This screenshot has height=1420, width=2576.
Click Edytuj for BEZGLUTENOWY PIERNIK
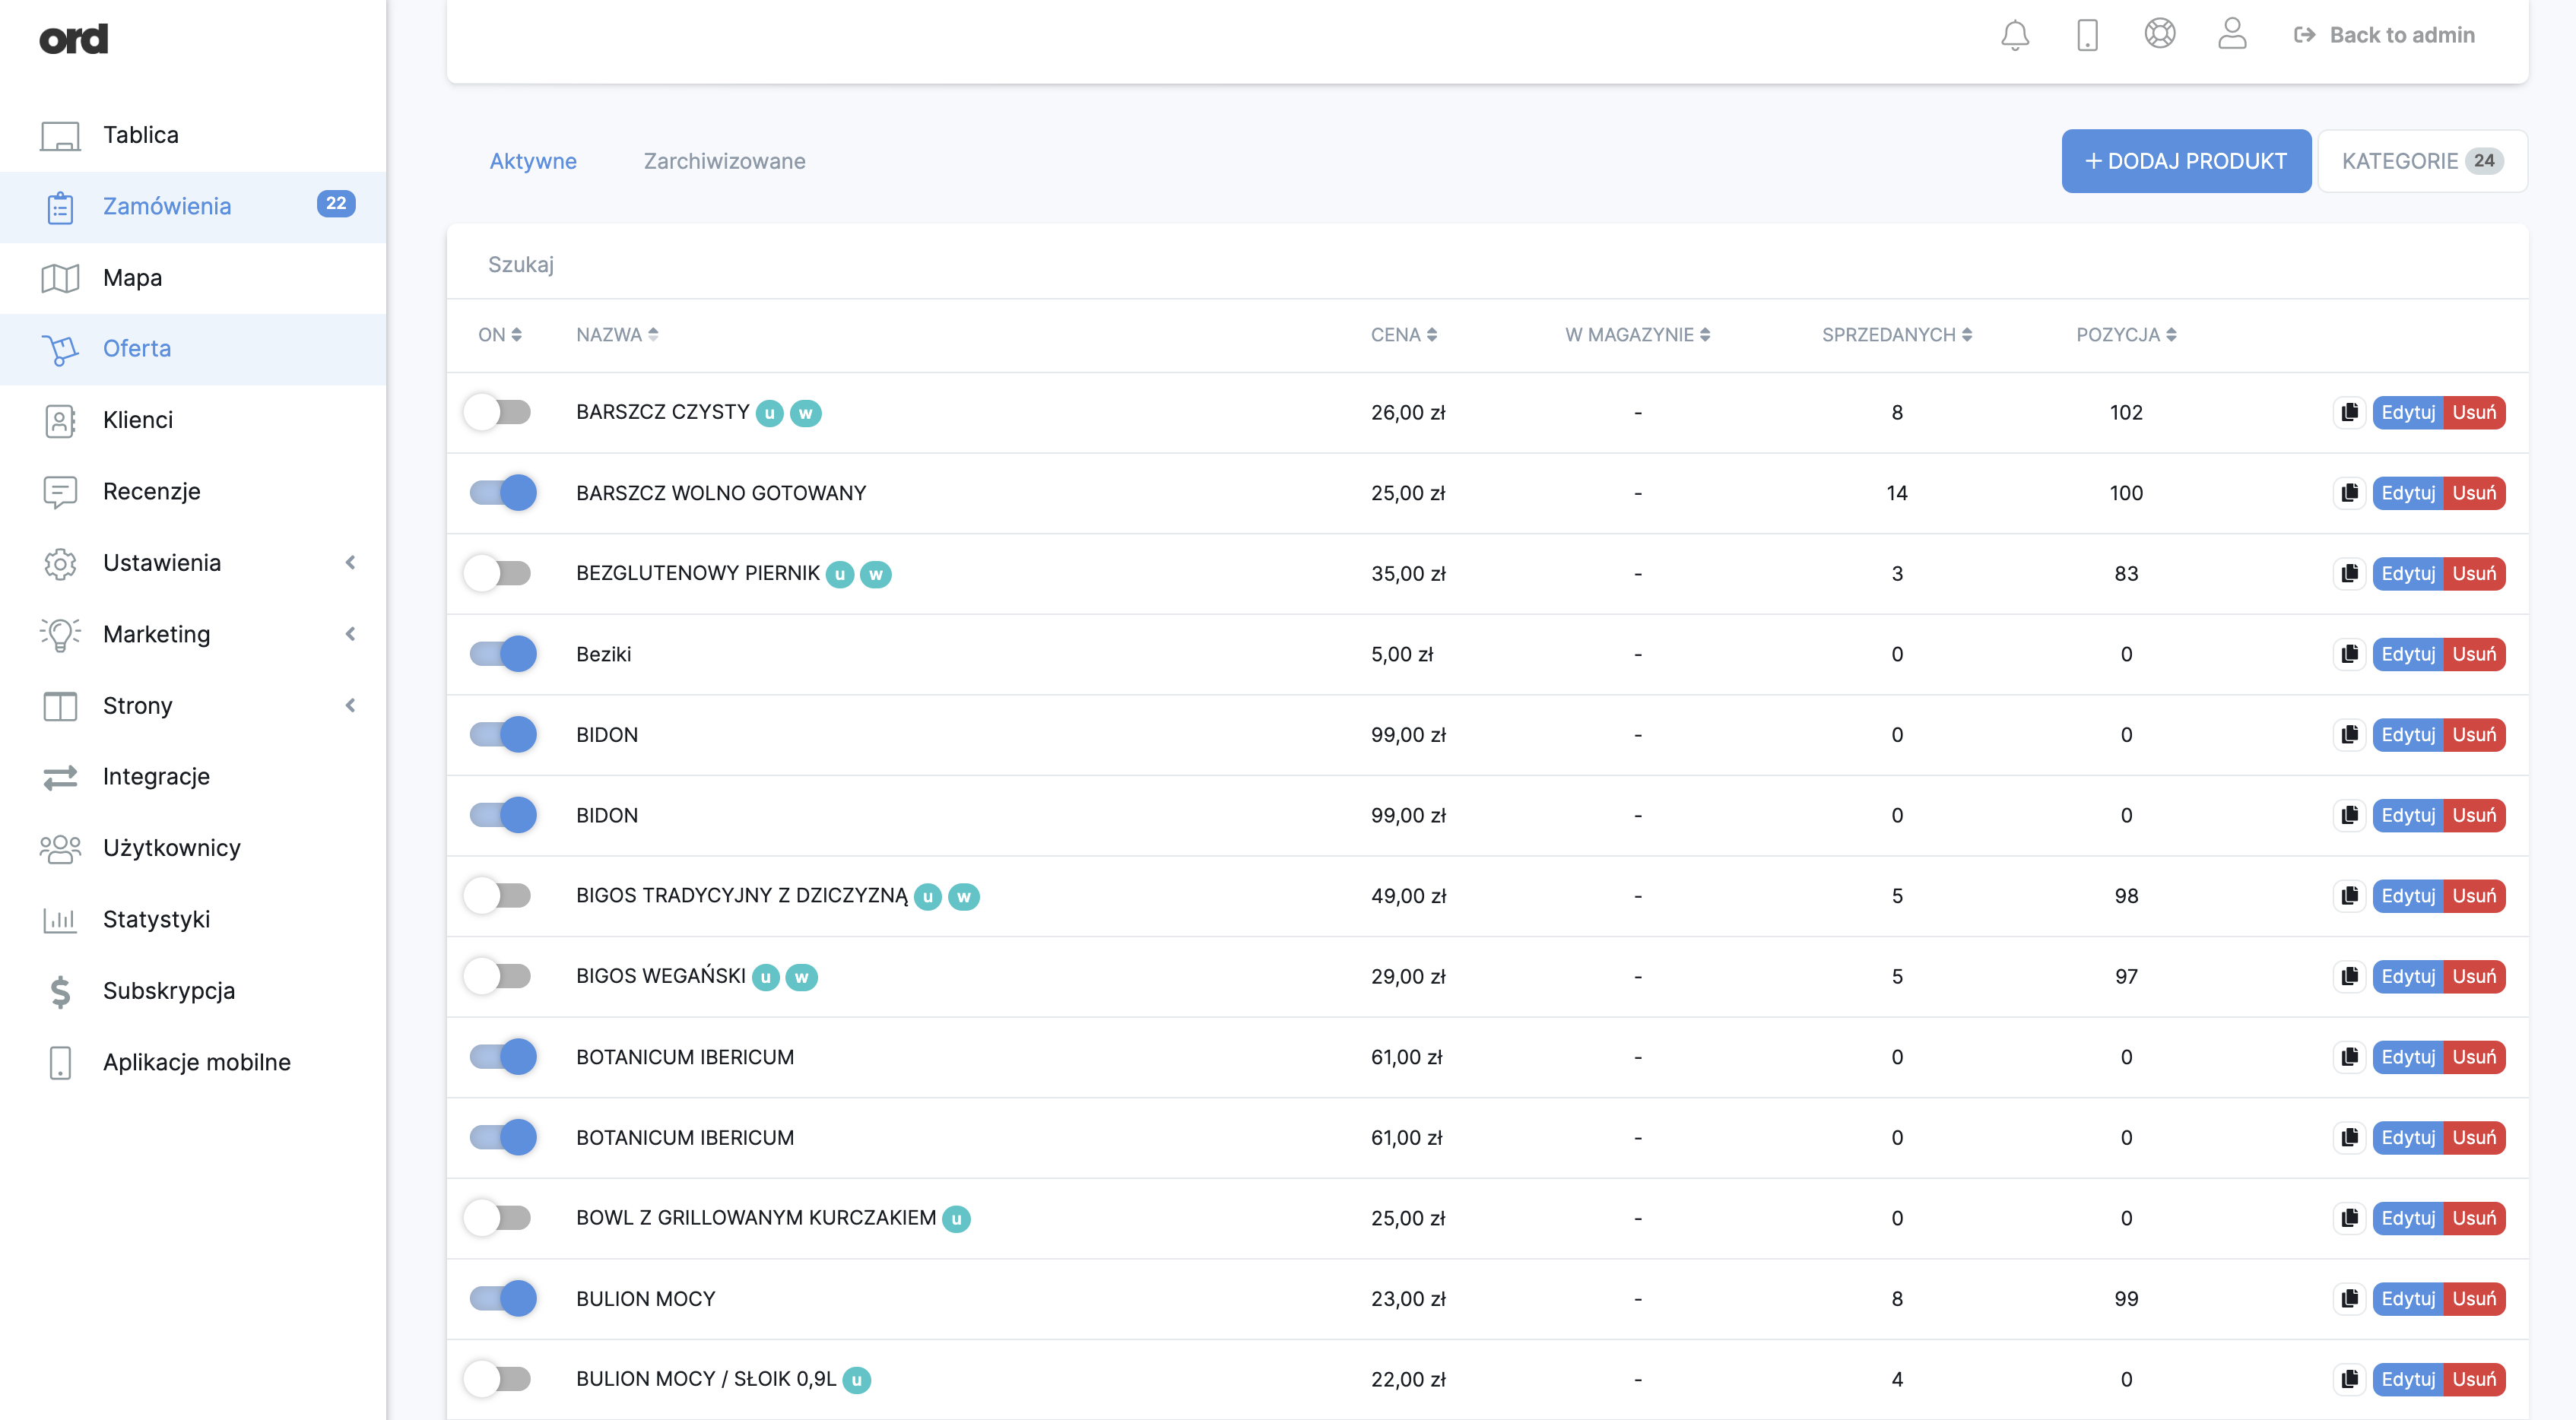pos(2407,573)
